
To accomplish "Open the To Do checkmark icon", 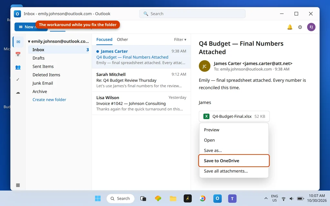I will tap(18, 80).
